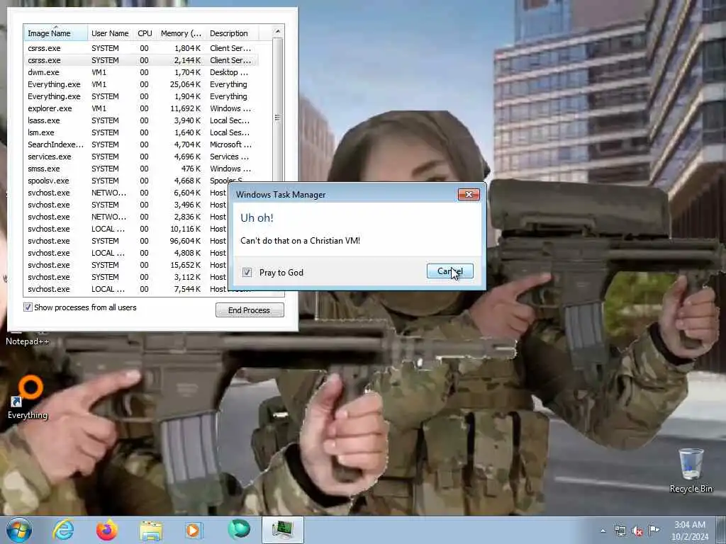Click the Show Desktop strip on taskbar
Screen dimensions: 726x544
click(721, 530)
